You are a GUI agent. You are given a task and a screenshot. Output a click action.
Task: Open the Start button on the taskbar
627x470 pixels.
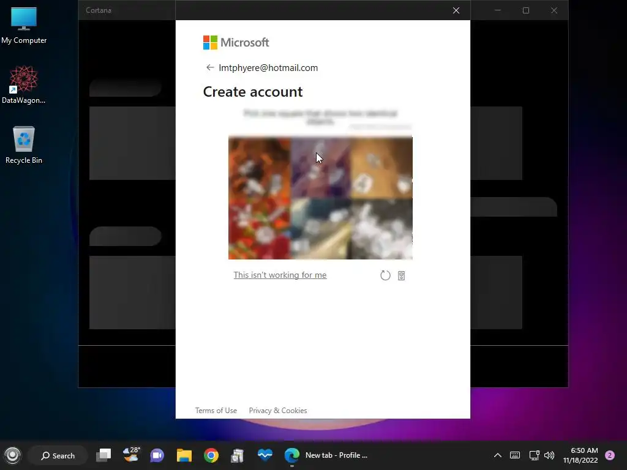[12, 455]
